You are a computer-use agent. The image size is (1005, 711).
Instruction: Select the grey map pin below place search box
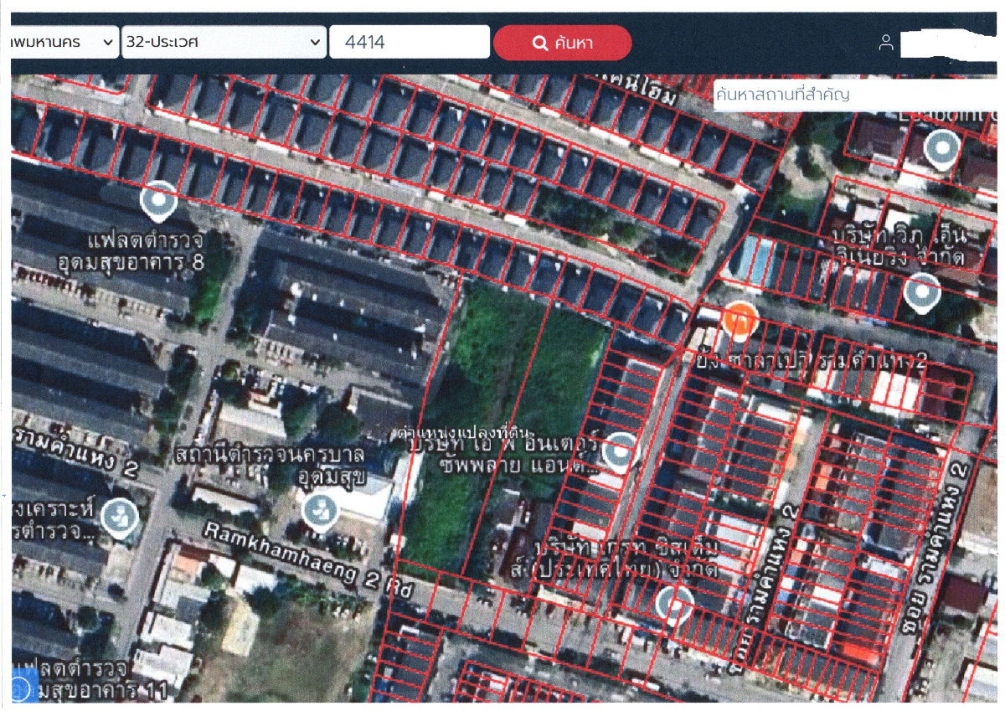[942, 149]
